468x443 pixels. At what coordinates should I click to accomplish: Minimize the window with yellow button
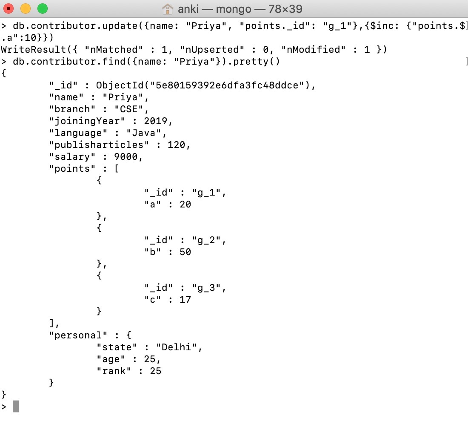[x=26, y=9]
